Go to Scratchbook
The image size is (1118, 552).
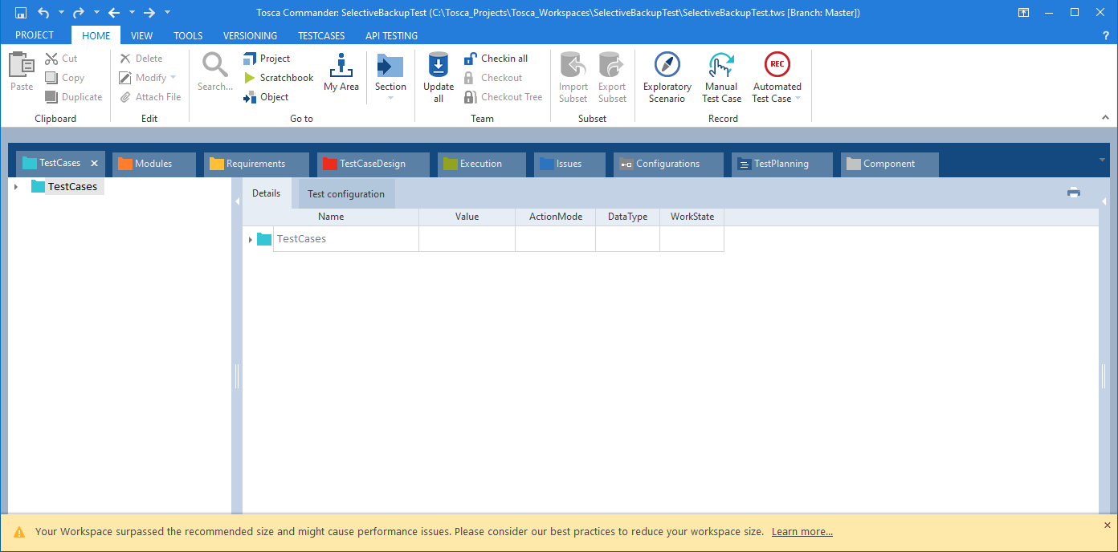tap(279, 78)
